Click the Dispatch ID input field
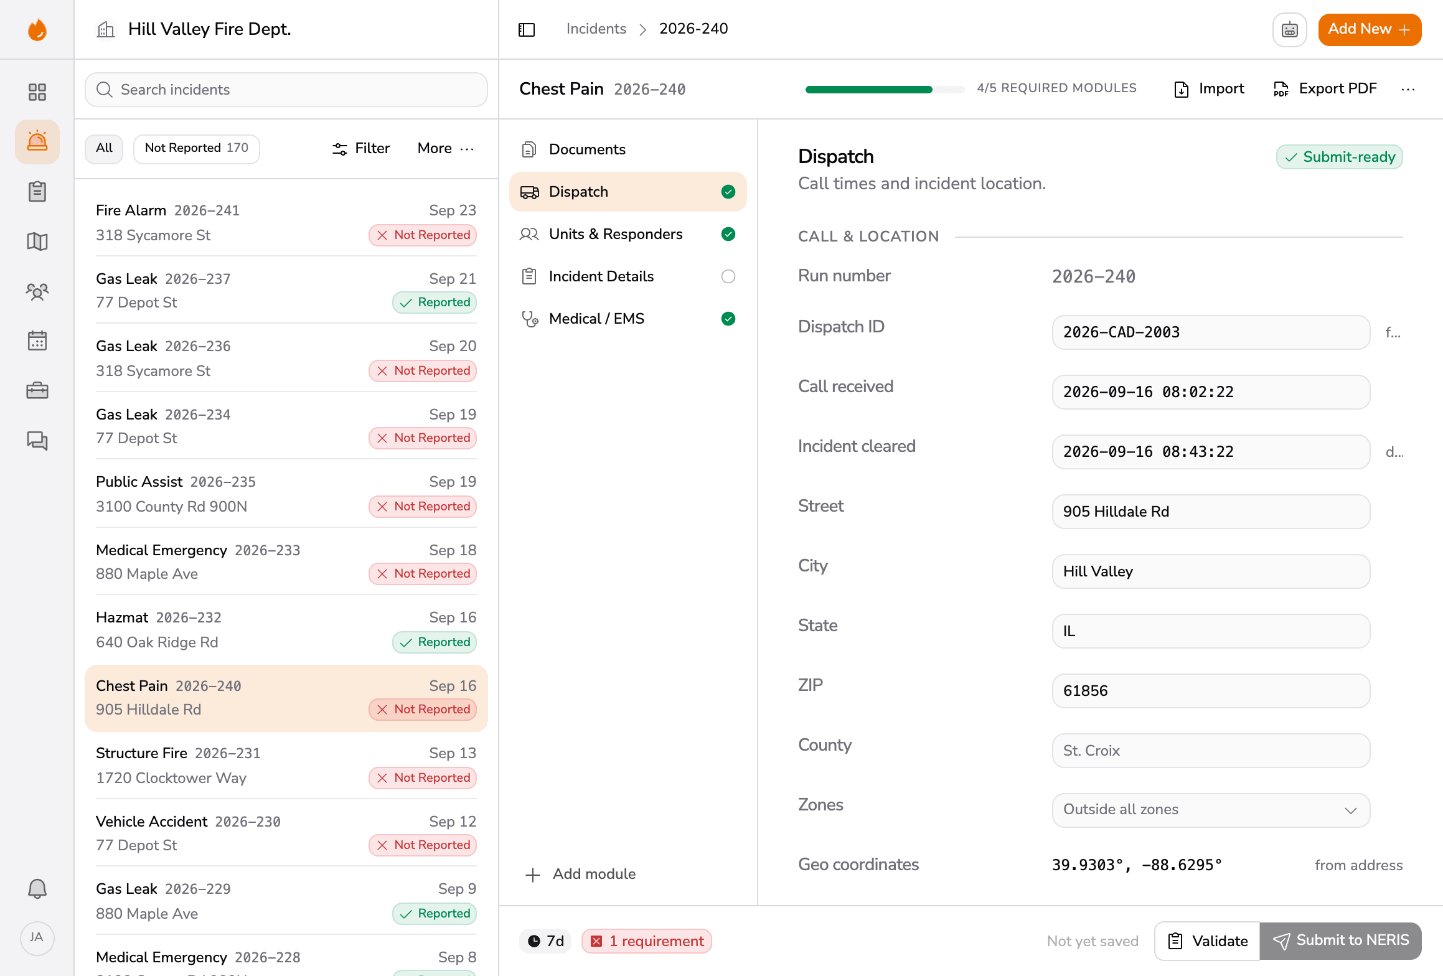The height and width of the screenshot is (976, 1443). [x=1211, y=332]
